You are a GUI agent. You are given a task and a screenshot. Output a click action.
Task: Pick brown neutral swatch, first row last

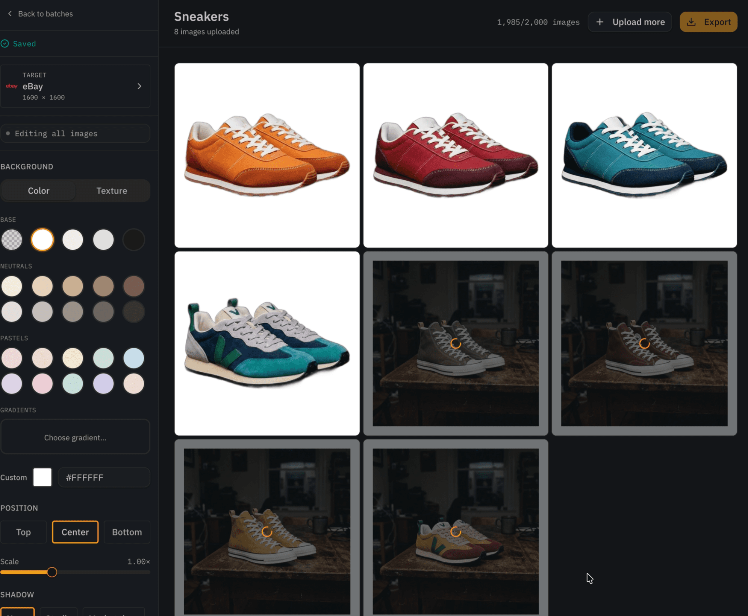pyautogui.click(x=134, y=286)
